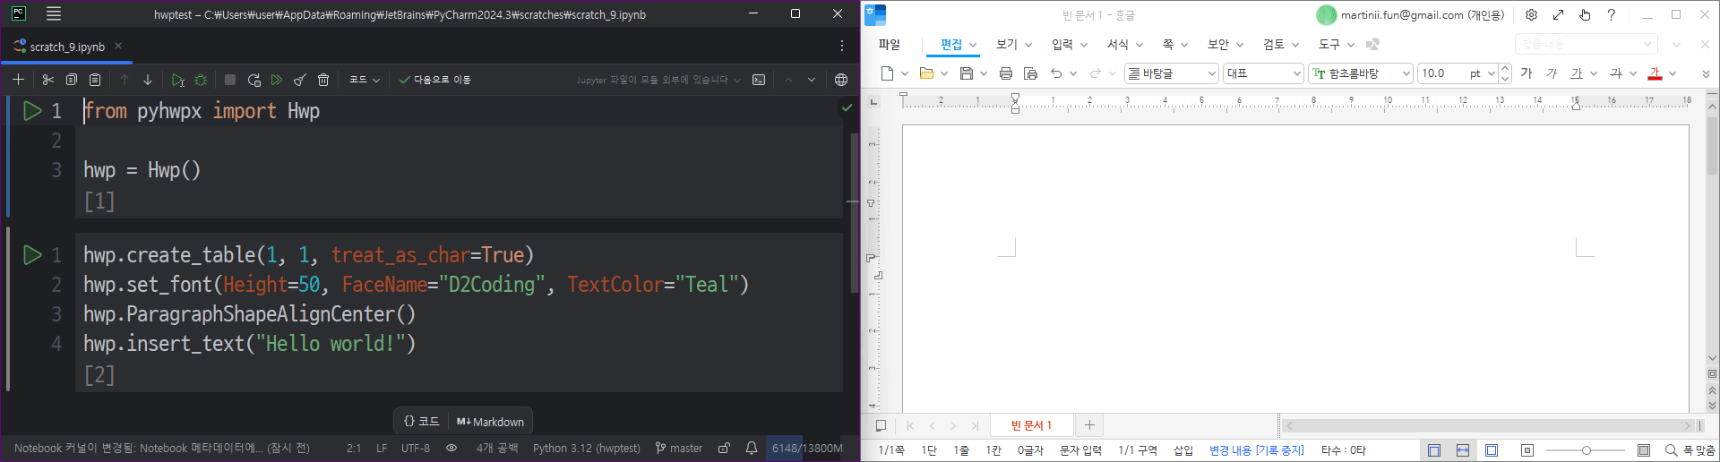This screenshot has width=1720, height=462.
Task: Debug the current notebook cell
Action: tap(201, 80)
